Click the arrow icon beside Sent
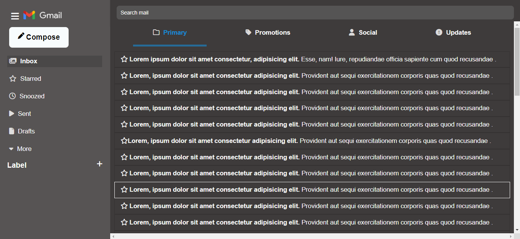Viewport: 520px width, 239px height. [x=11, y=114]
